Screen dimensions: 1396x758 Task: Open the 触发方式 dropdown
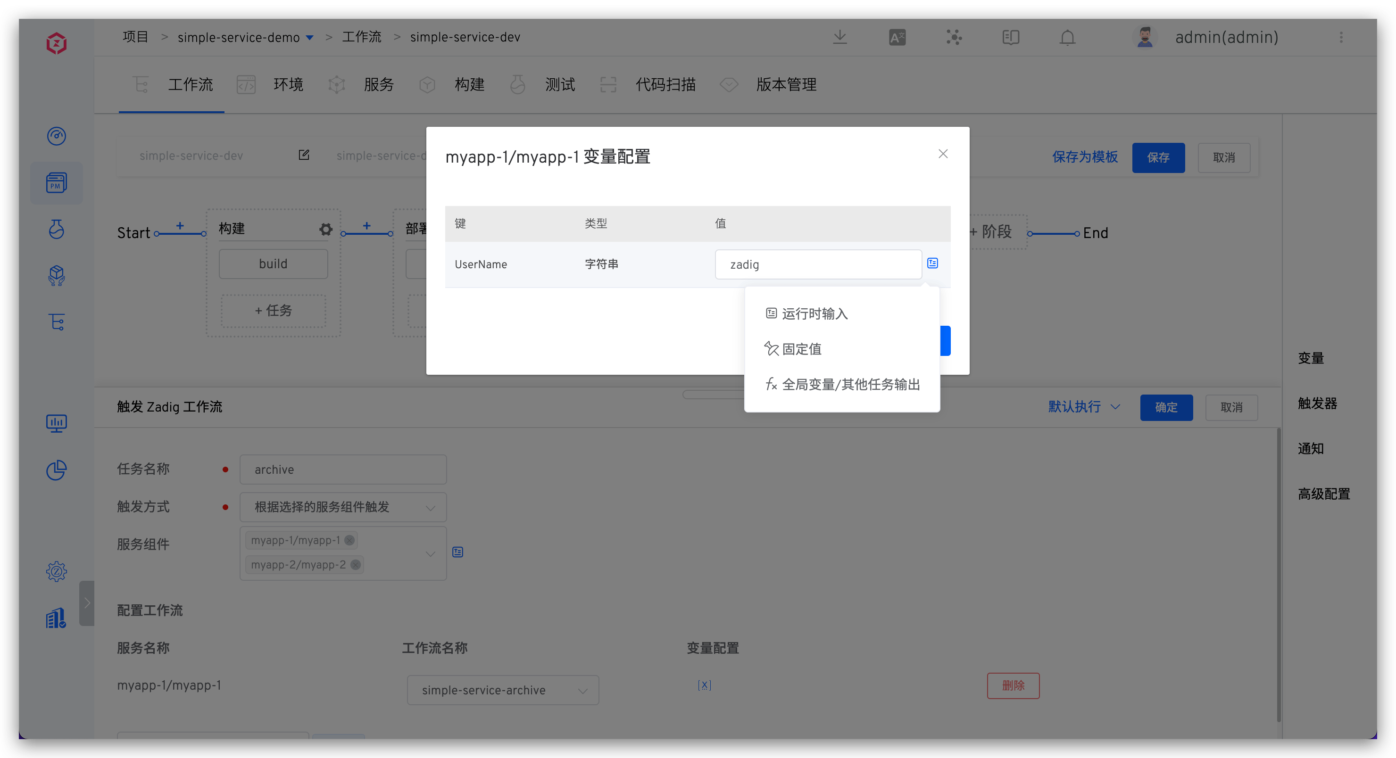click(343, 507)
